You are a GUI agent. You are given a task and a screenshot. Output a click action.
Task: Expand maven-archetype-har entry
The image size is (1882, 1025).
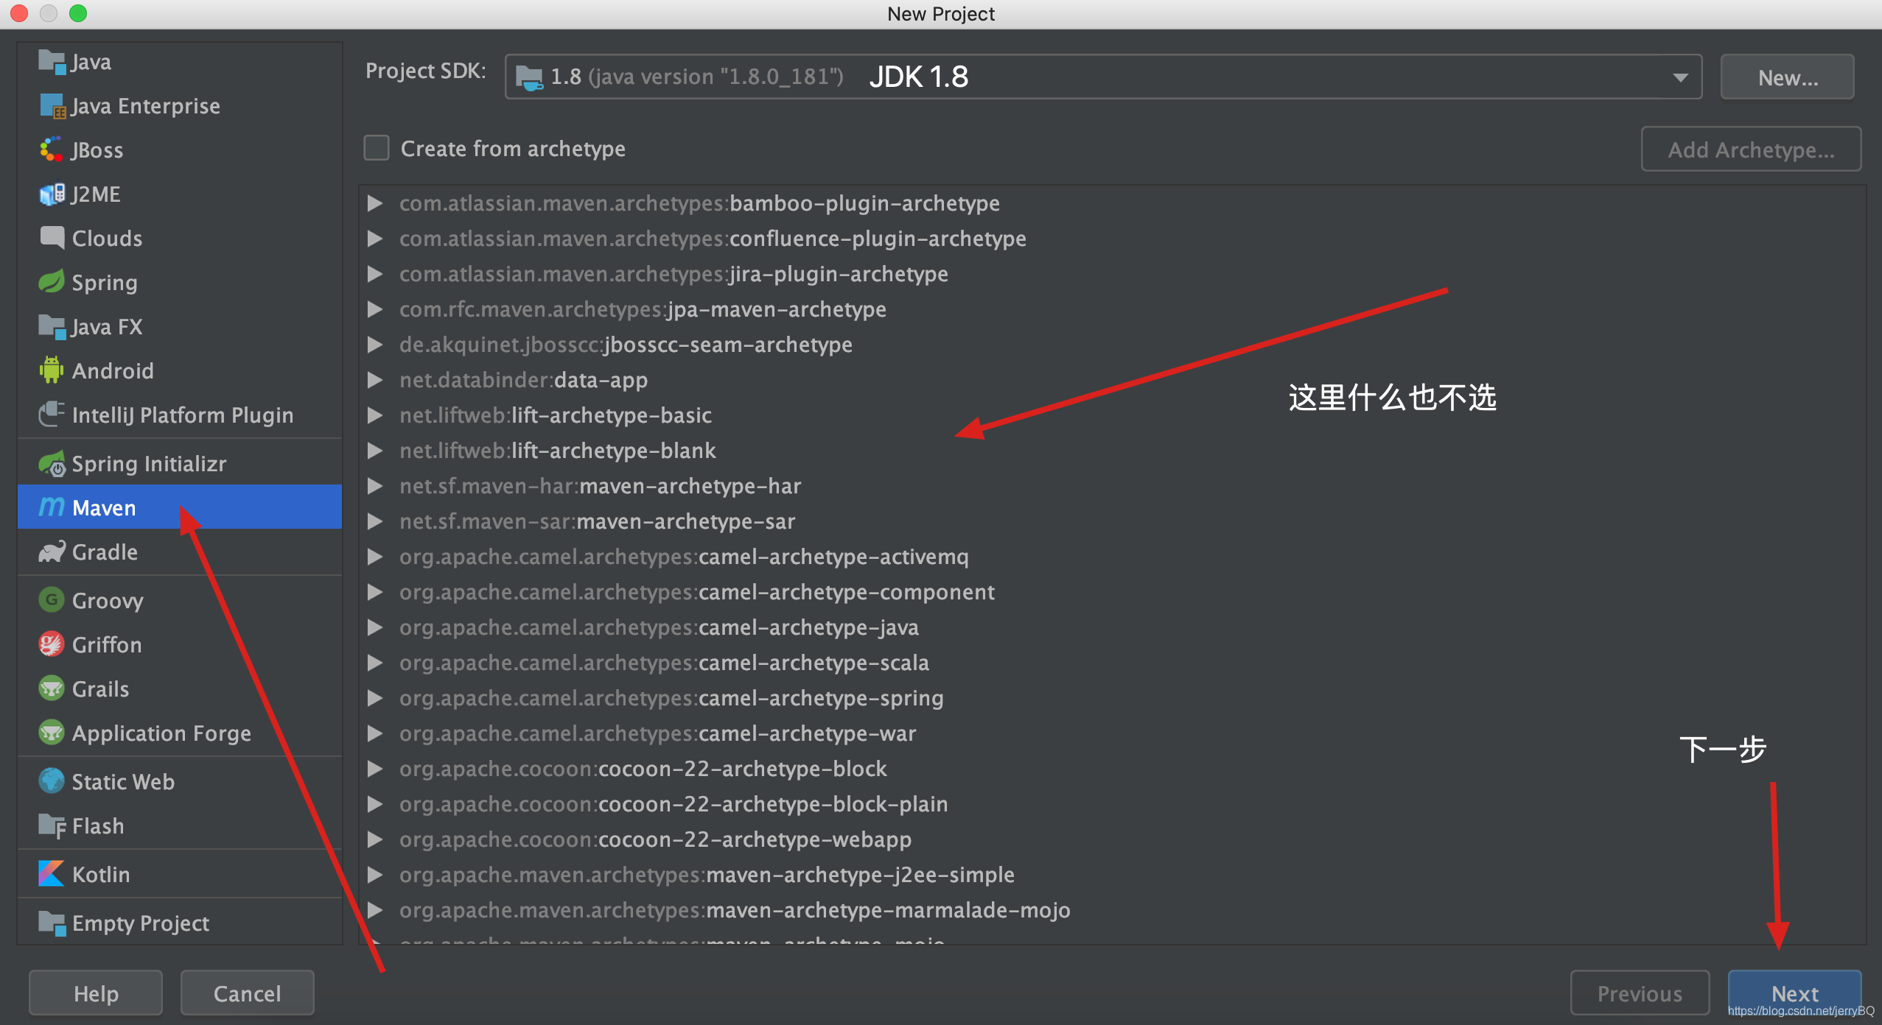point(375,486)
